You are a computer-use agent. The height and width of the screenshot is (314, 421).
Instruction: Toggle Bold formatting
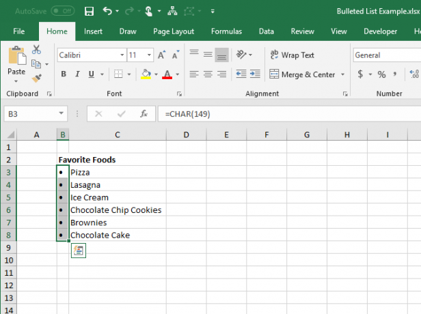tap(64, 74)
